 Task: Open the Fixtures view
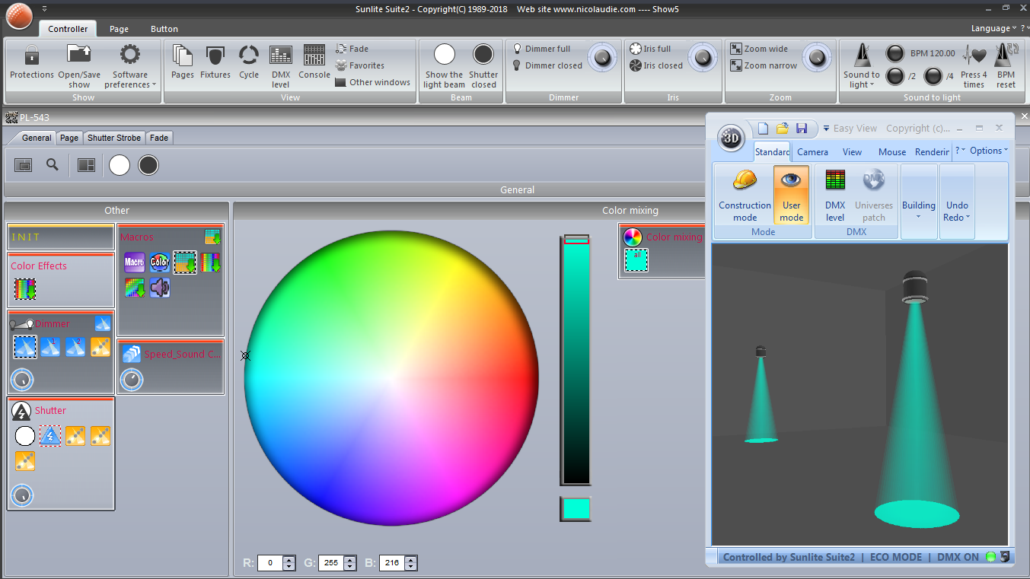point(215,62)
